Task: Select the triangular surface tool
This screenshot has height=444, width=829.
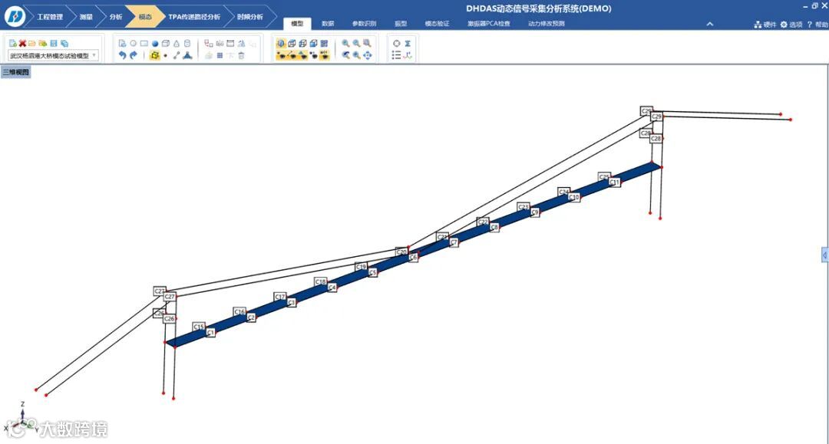Action: point(187,55)
